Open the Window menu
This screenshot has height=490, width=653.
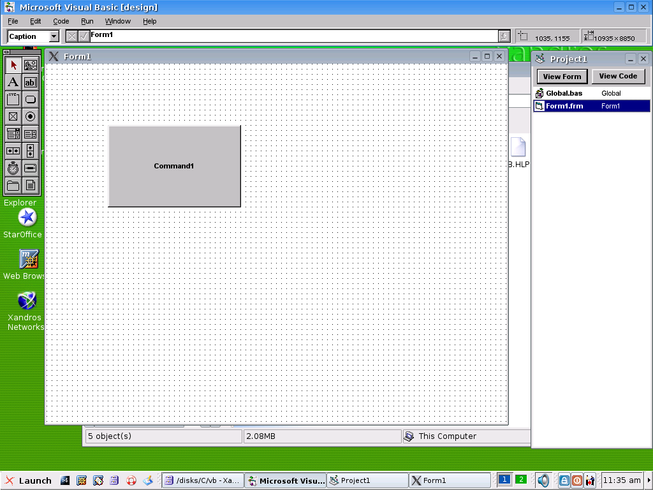point(118,21)
